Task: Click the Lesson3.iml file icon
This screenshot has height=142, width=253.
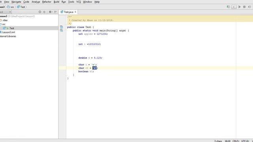Action: (1, 32)
